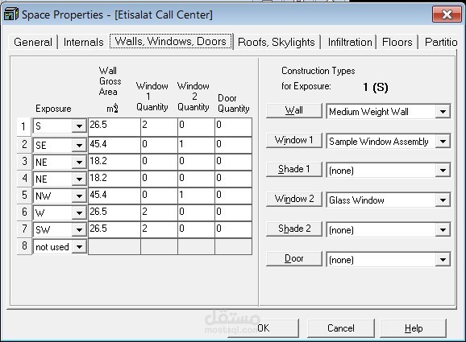Open the Glass Window dropdown
The width and height of the screenshot is (466, 342).
443,200
